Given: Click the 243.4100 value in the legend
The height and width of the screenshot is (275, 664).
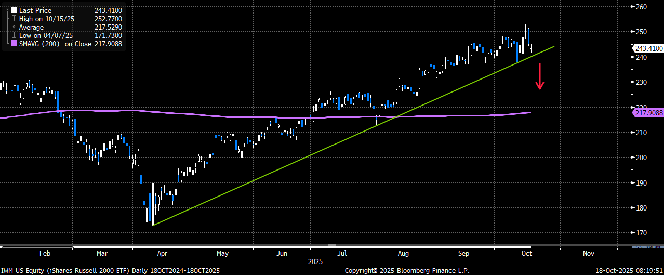Looking at the screenshot, I should click(108, 10).
